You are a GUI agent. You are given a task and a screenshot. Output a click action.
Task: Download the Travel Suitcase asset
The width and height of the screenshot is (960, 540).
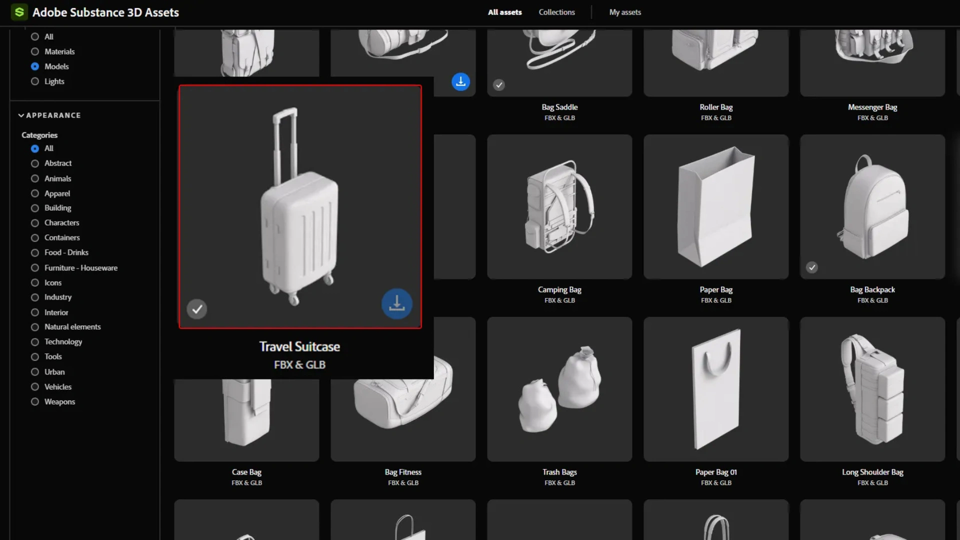coord(396,303)
